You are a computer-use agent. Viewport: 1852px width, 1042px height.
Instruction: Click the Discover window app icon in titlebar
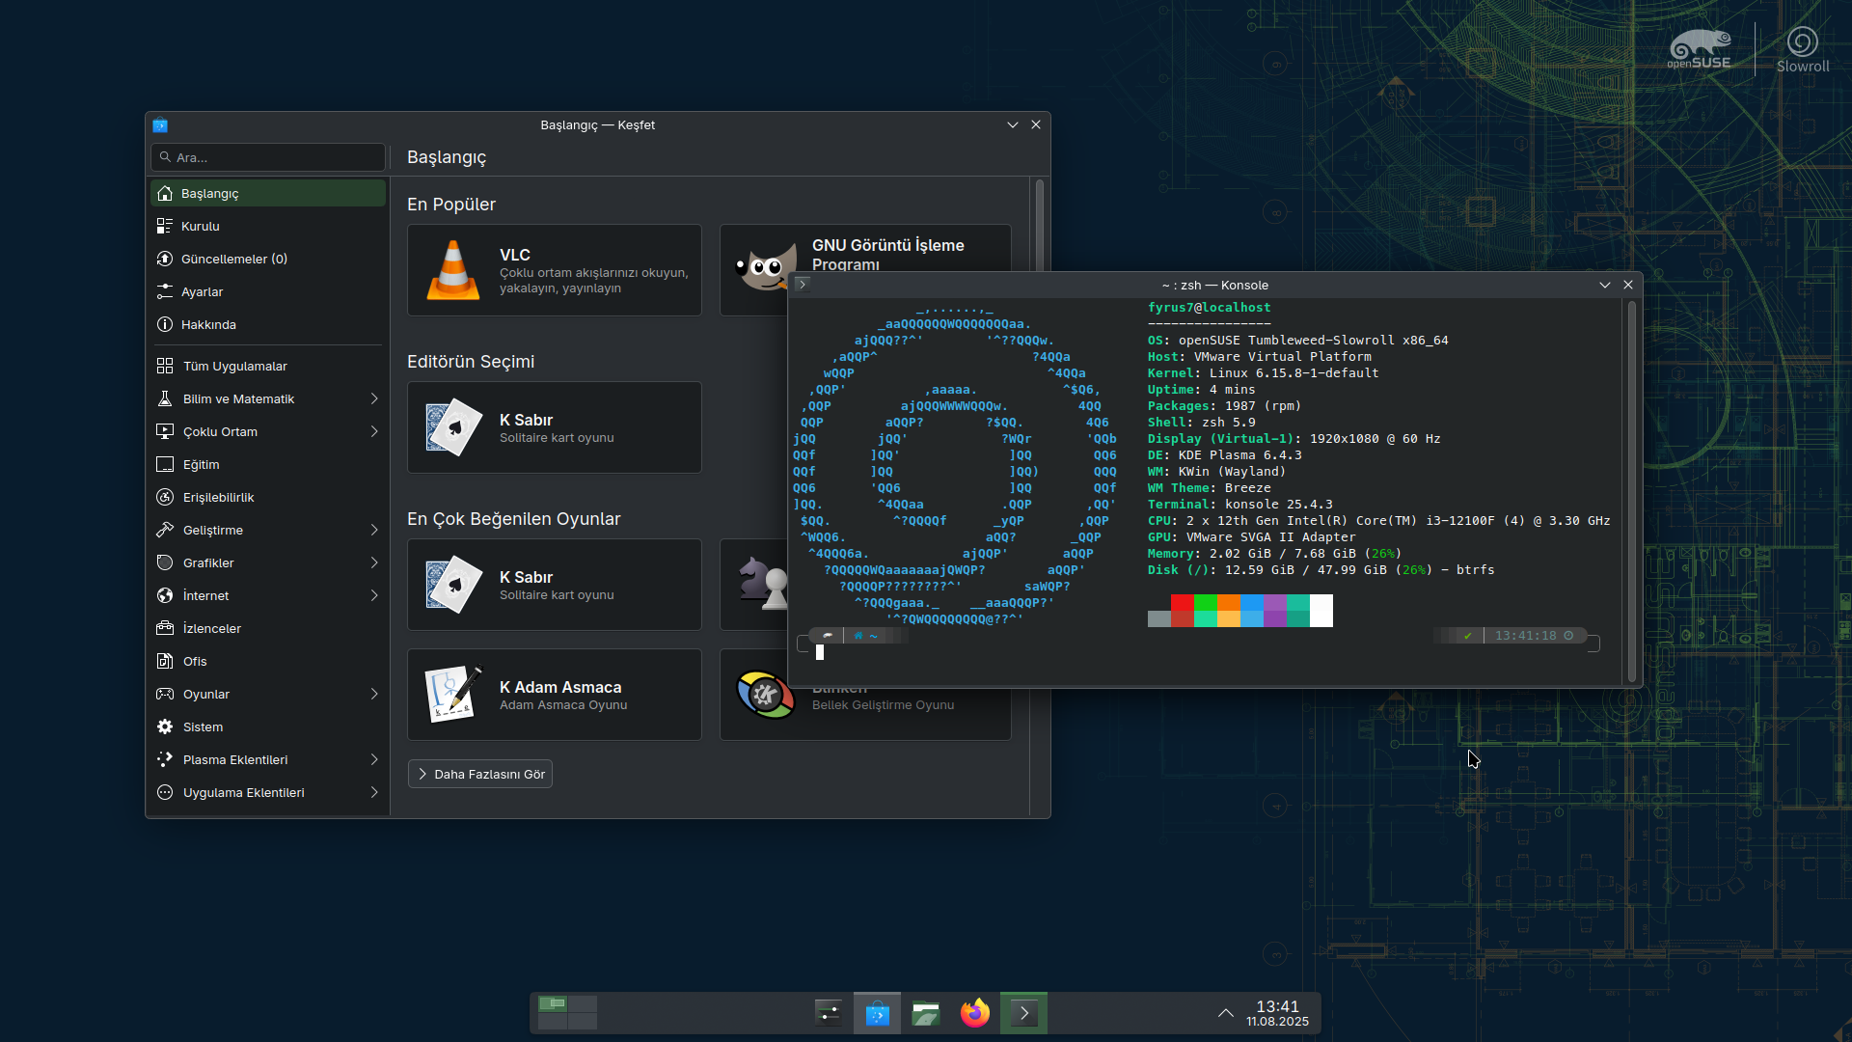click(x=160, y=125)
